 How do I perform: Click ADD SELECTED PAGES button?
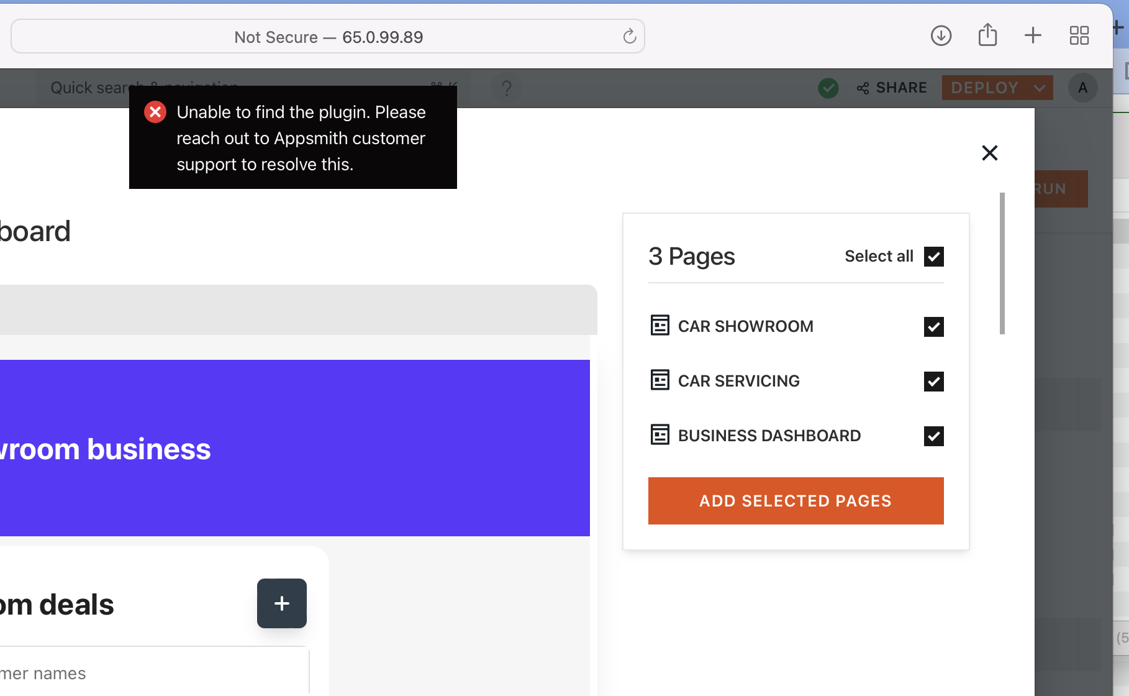796,501
